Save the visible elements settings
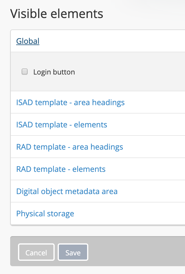 (x=73, y=252)
